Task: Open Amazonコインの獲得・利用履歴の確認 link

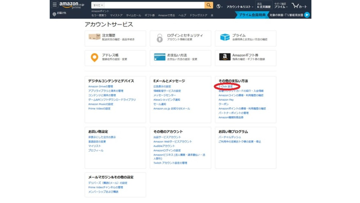Action: [241, 95]
